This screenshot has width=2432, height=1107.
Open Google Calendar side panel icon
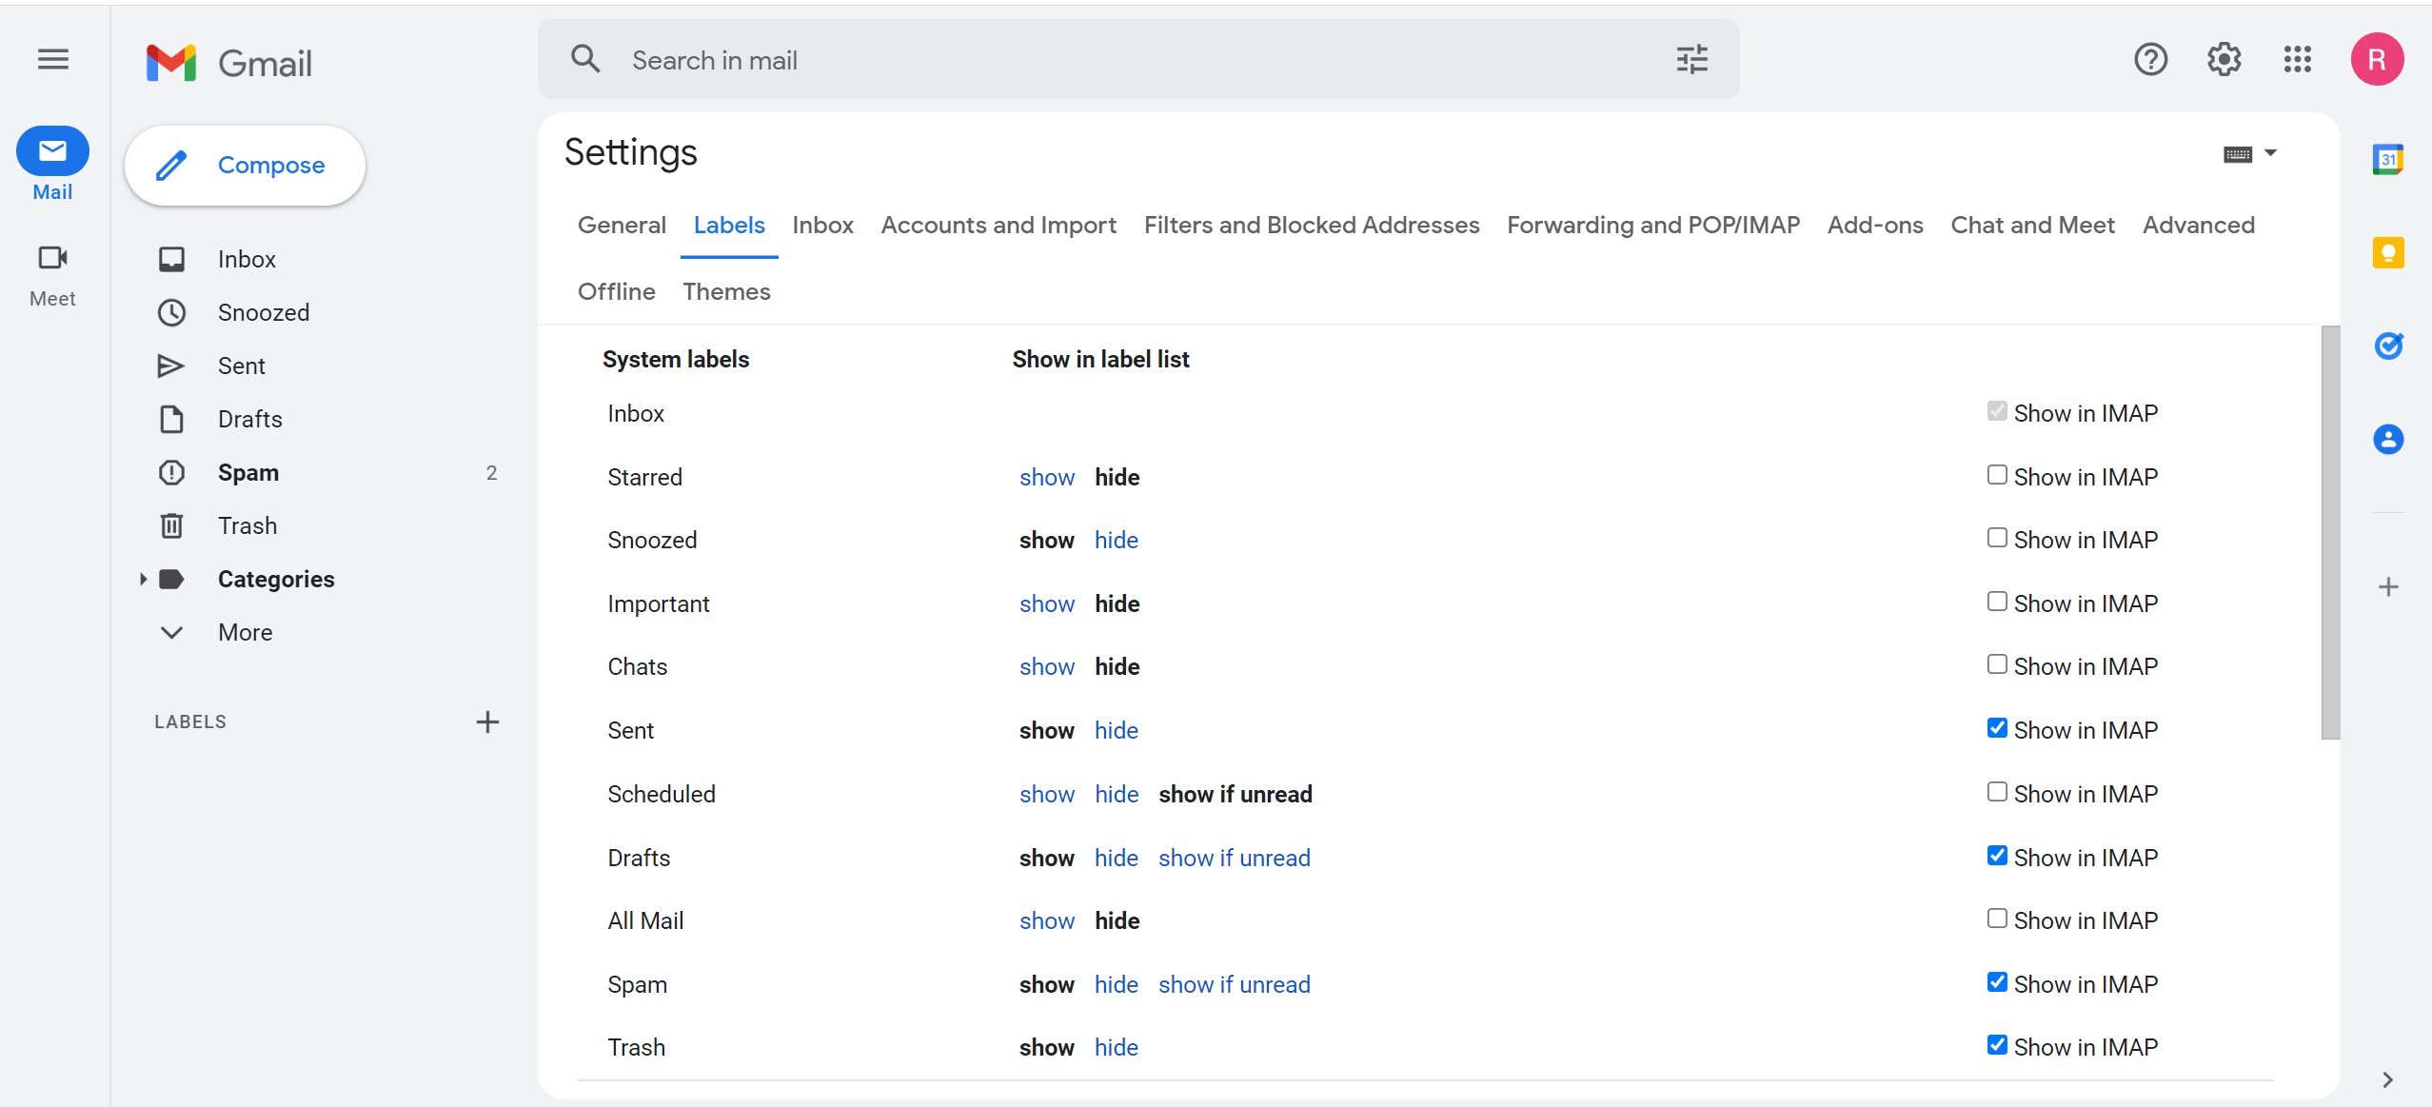2387,160
